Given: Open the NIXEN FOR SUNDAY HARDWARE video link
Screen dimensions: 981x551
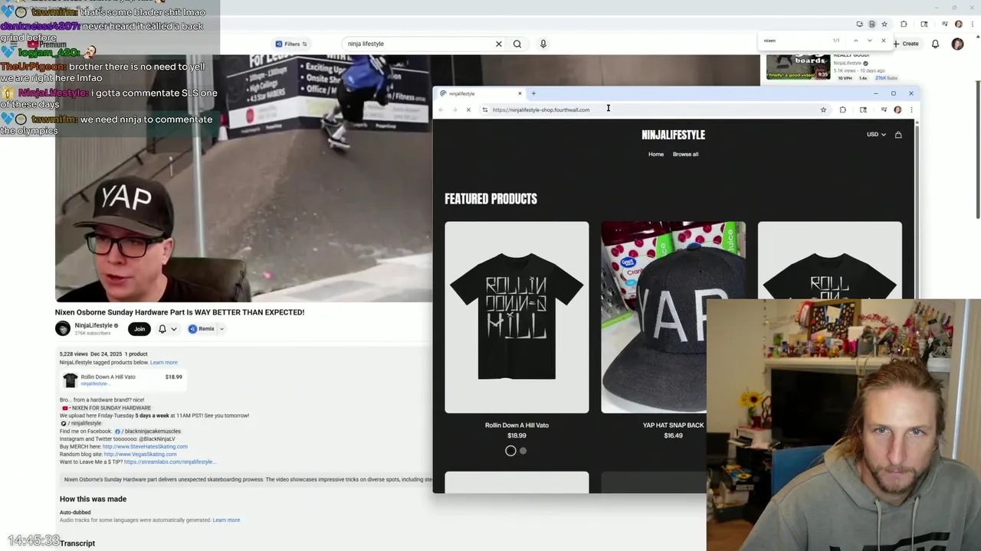Looking at the screenshot, I should pos(107,408).
